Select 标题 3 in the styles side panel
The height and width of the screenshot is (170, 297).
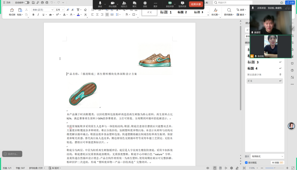[265, 62]
